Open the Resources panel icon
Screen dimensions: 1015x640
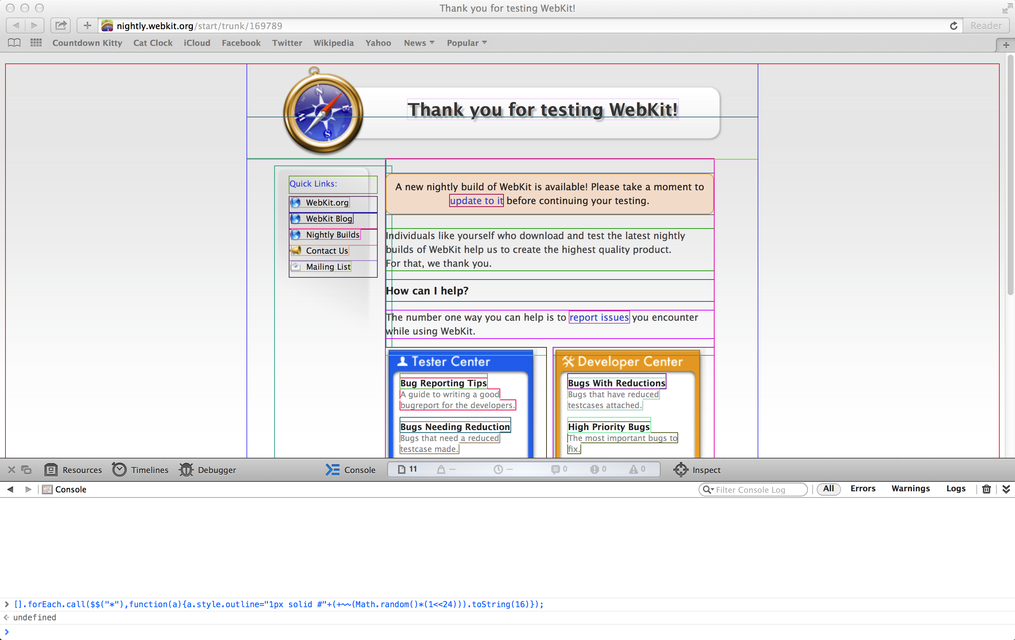point(51,469)
